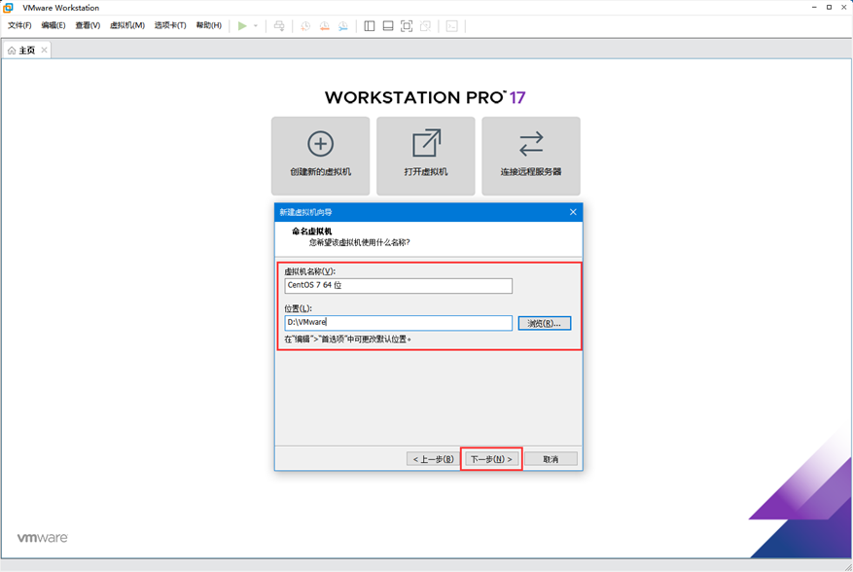The height and width of the screenshot is (572, 853).
Task: Click the VMware Workstation app logo icon
Action: tap(8, 8)
